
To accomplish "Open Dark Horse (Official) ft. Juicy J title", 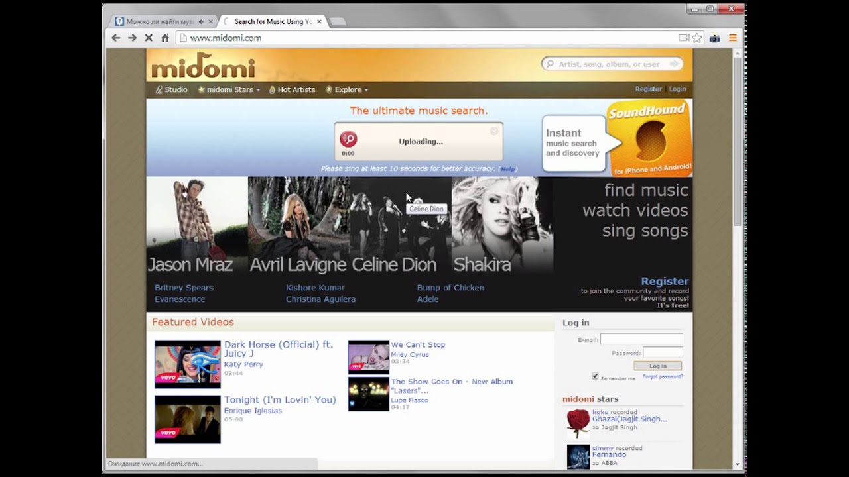I will click(x=279, y=349).
